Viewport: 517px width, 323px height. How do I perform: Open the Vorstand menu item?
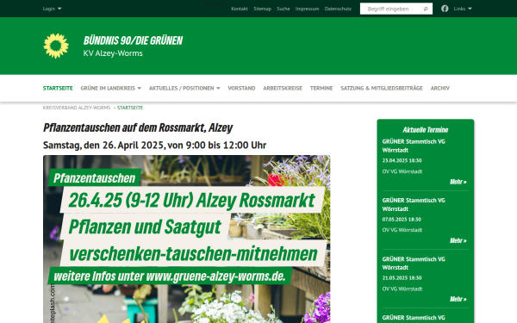[x=241, y=88]
